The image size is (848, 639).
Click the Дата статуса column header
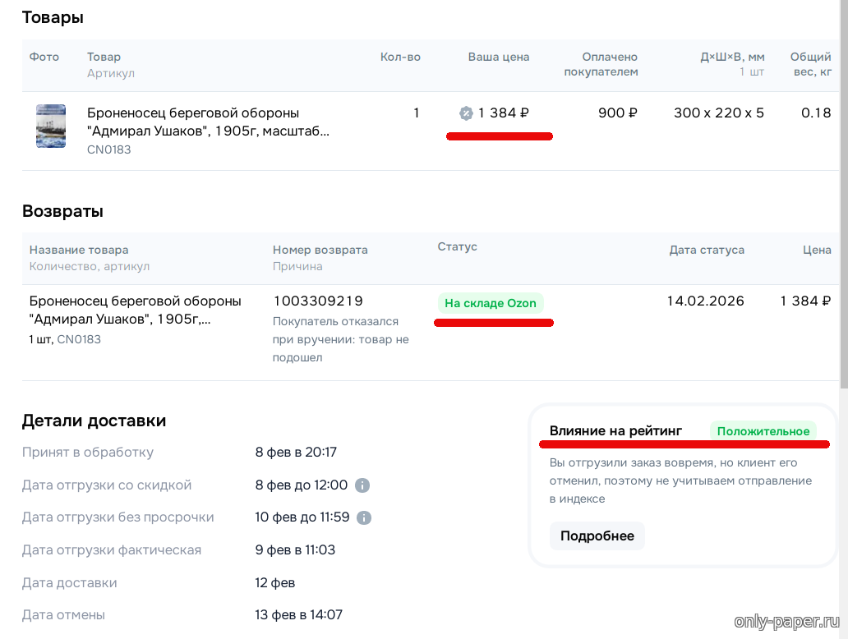707,250
